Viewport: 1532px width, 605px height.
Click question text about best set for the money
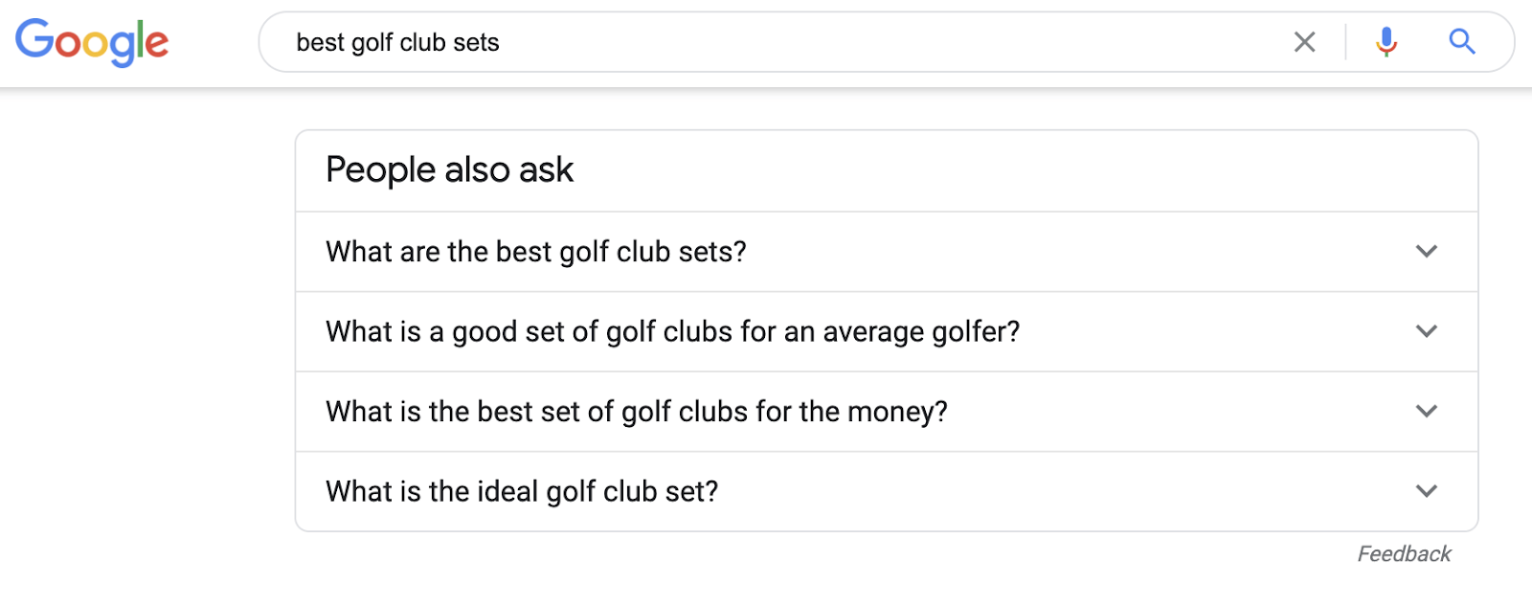tap(636, 412)
